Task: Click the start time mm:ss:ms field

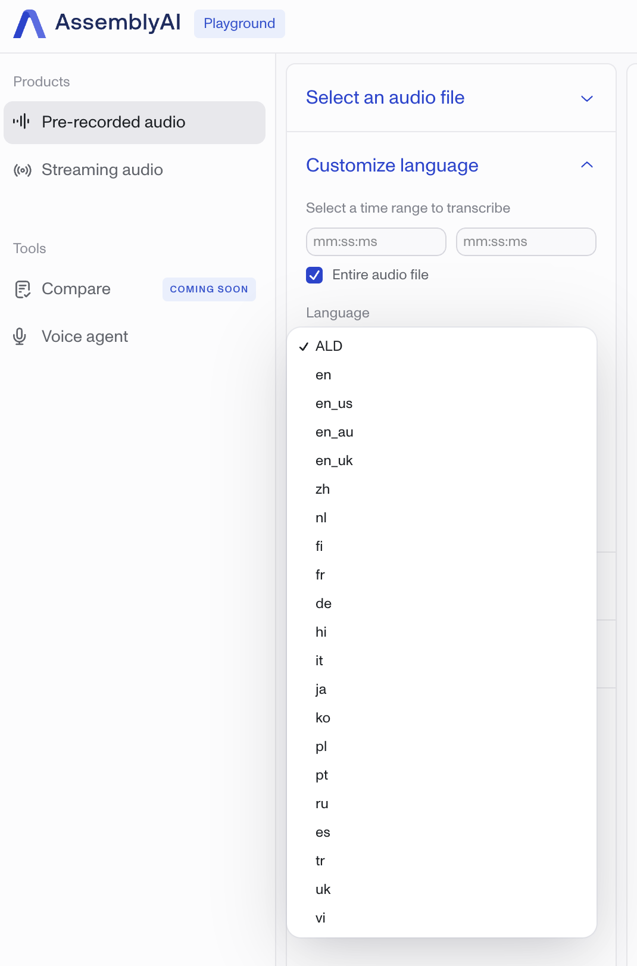Action: click(x=376, y=242)
